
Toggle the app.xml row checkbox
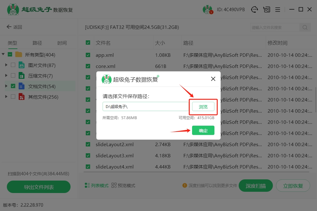click(88, 55)
